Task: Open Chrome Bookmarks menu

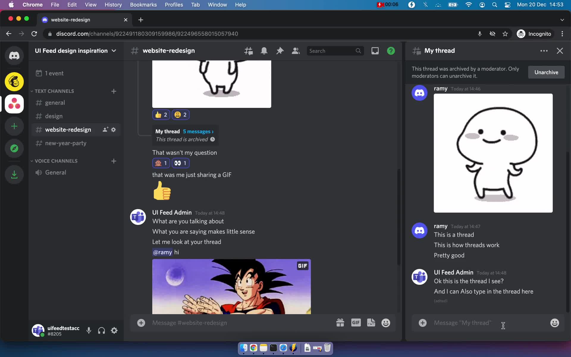Action: 143,5
